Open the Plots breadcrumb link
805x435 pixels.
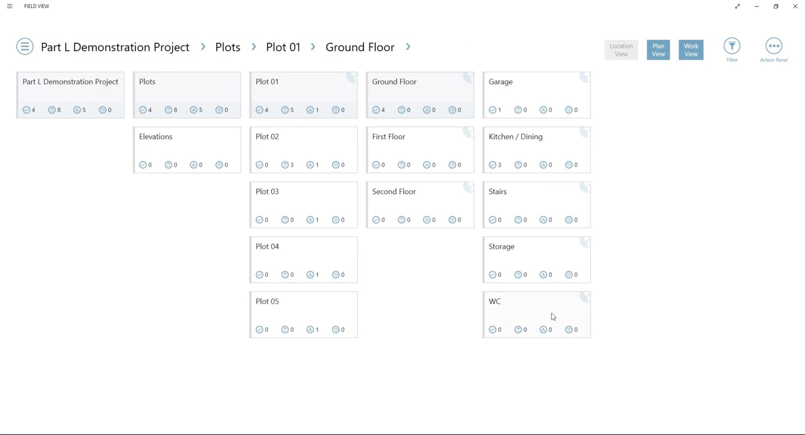(x=227, y=47)
